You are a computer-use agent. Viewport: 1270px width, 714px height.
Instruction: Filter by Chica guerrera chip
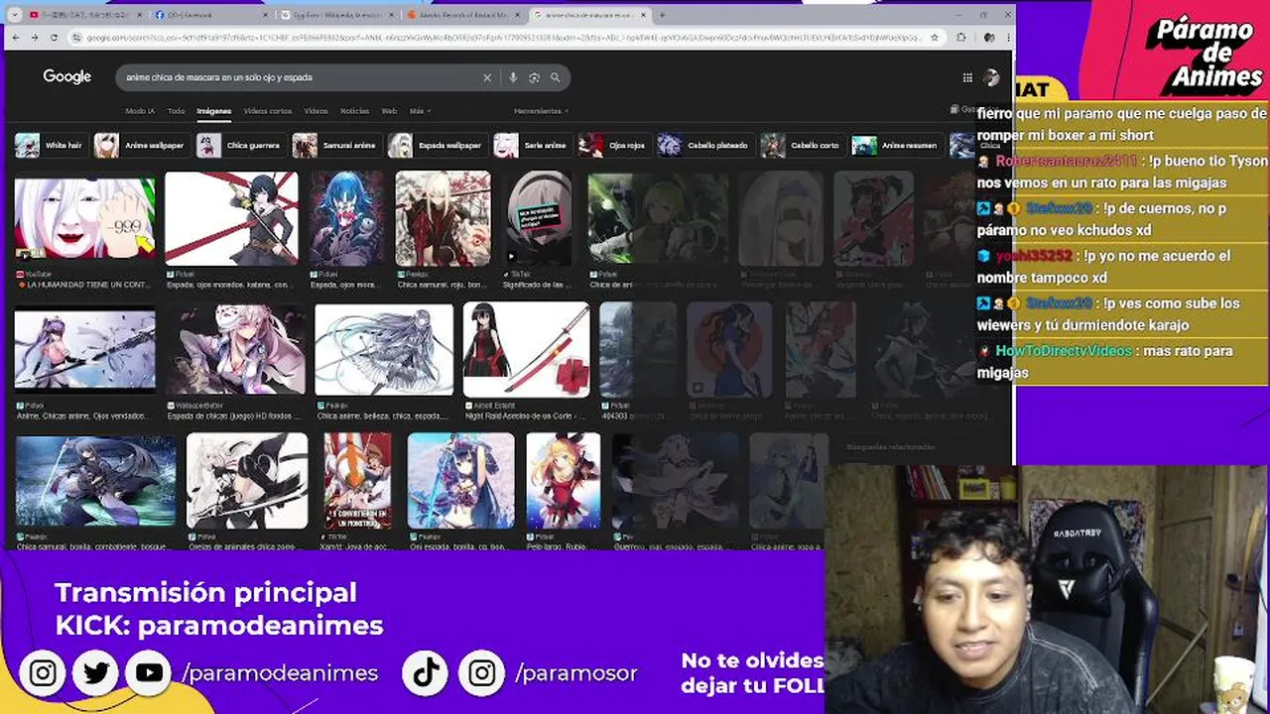click(240, 146)
